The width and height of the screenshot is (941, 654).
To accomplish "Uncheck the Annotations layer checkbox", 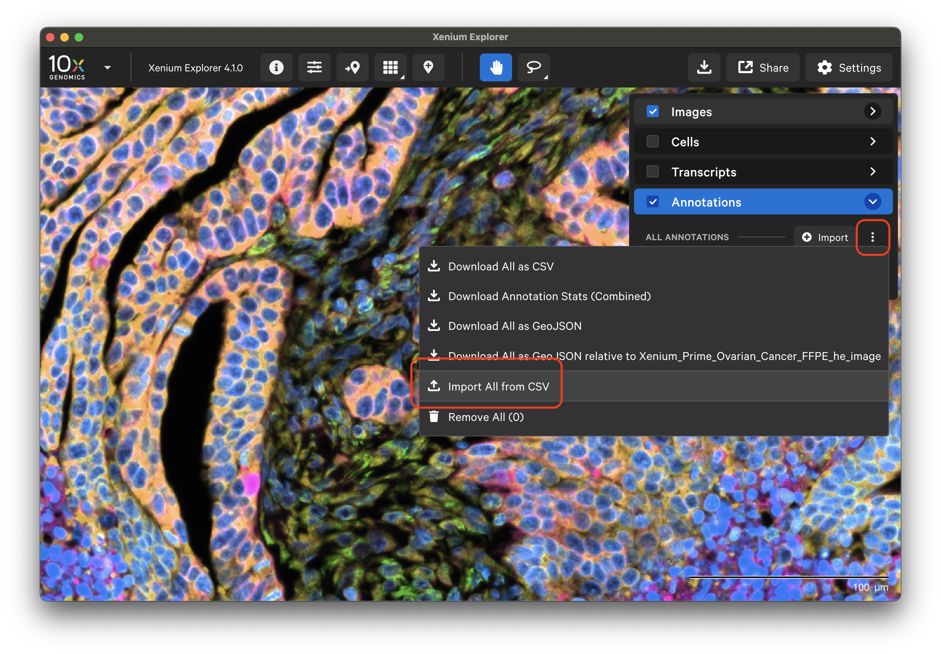I will (x=652, y=202).
